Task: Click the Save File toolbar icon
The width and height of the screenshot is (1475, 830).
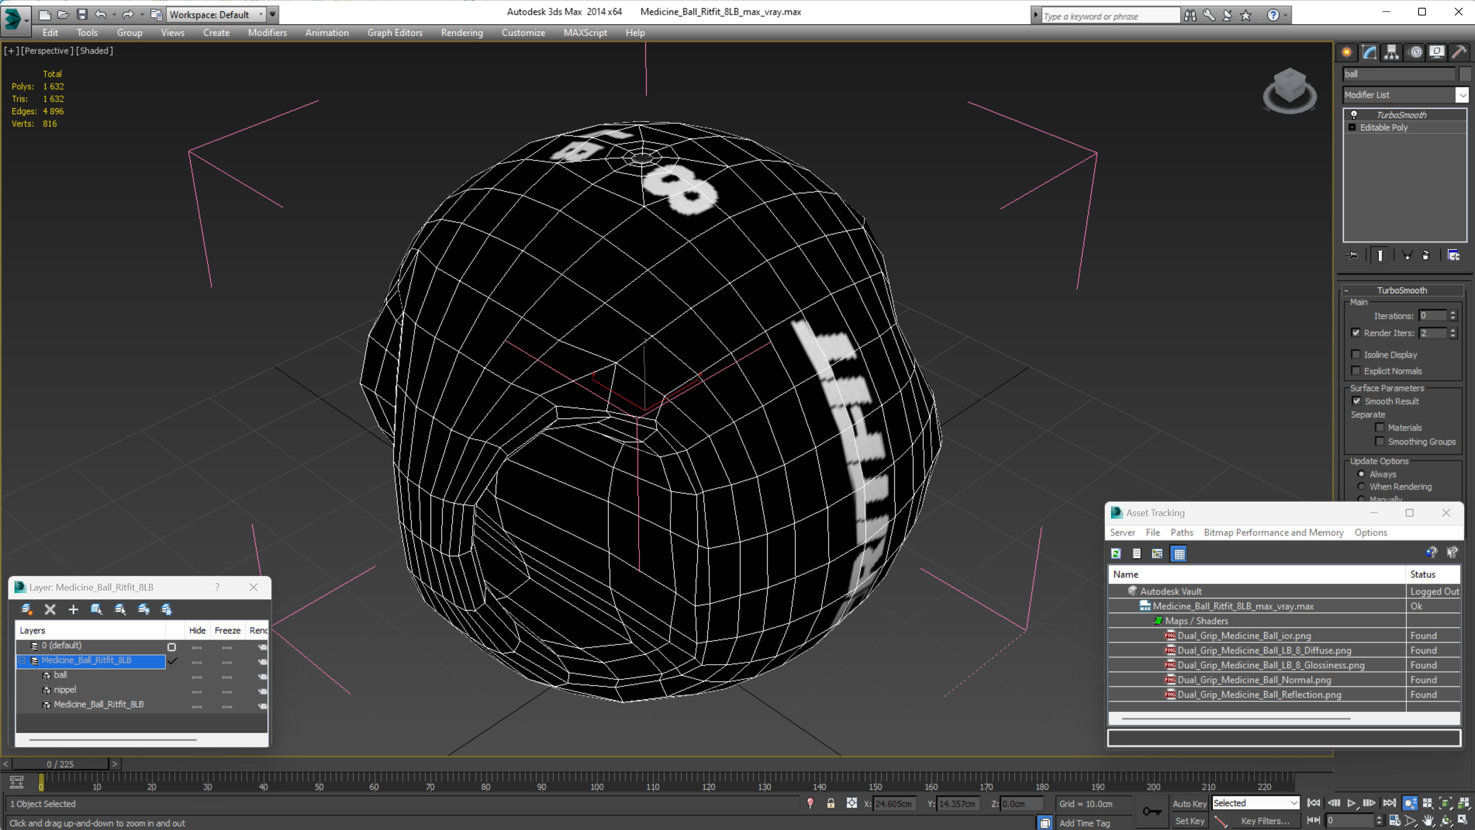Action: tap(82, 14)
